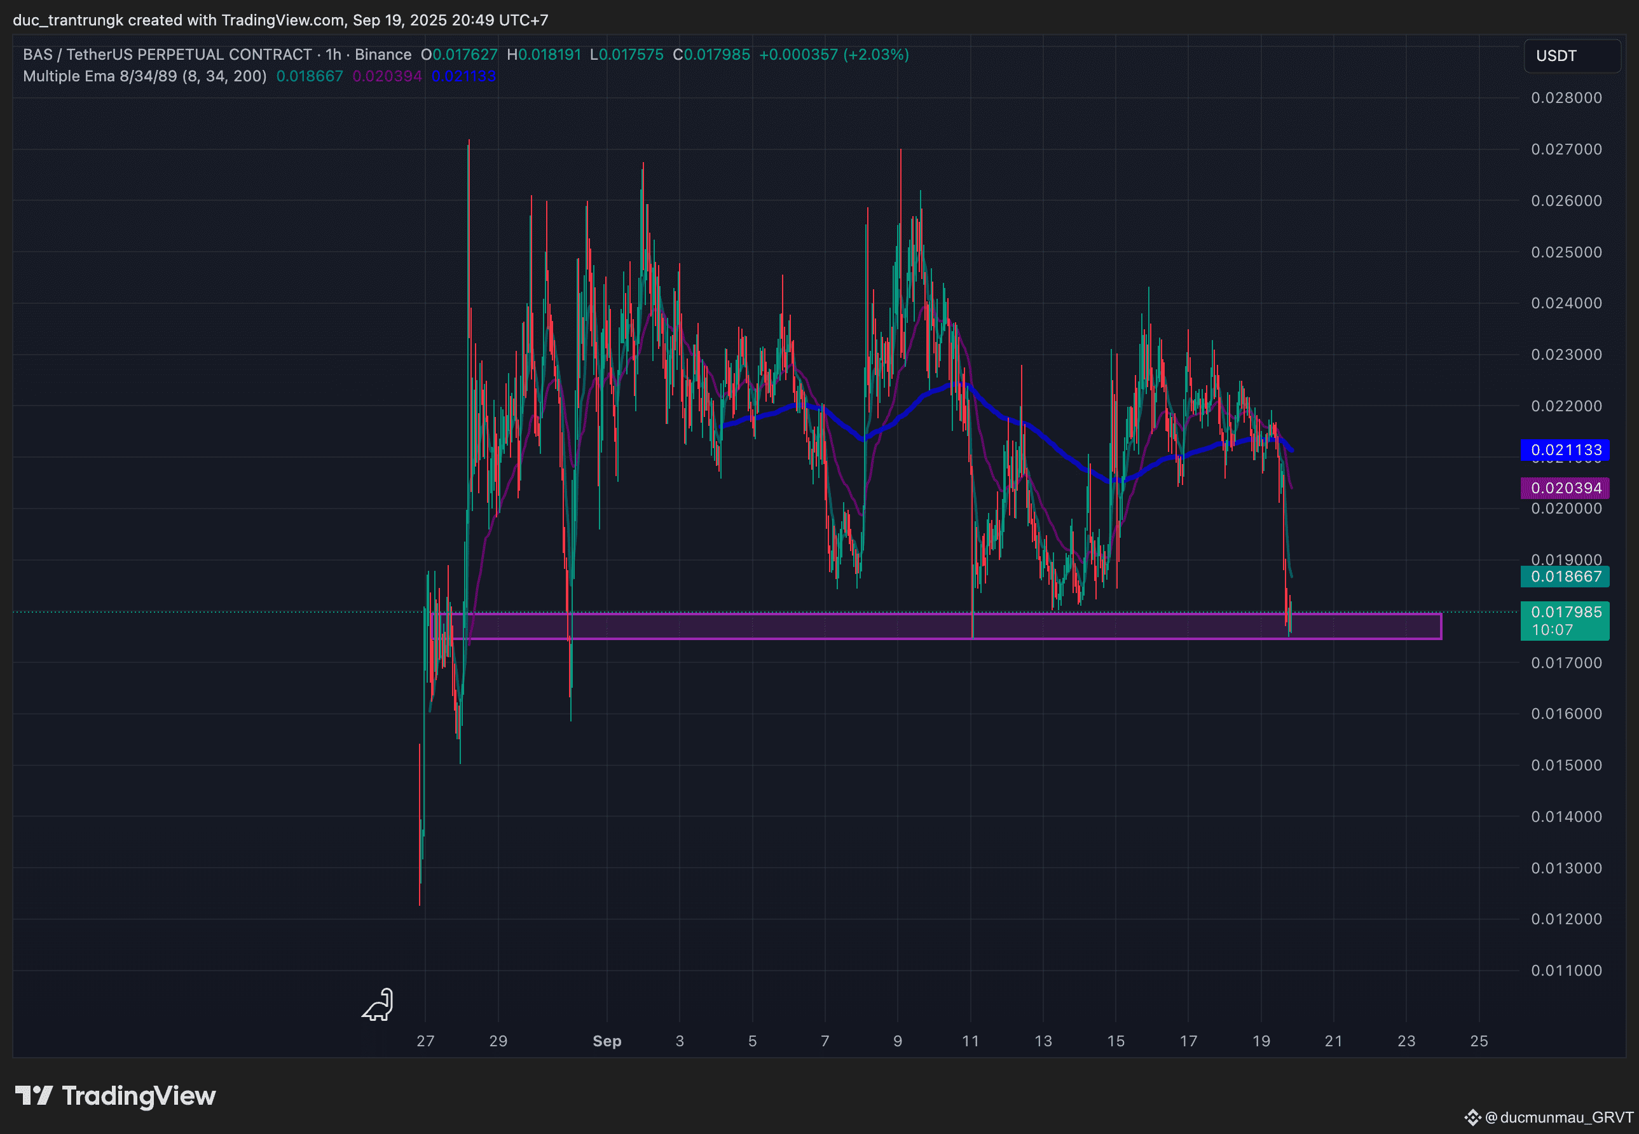
Task: Click the +0.000357 (+2.03%) change value
Action: 834,55
